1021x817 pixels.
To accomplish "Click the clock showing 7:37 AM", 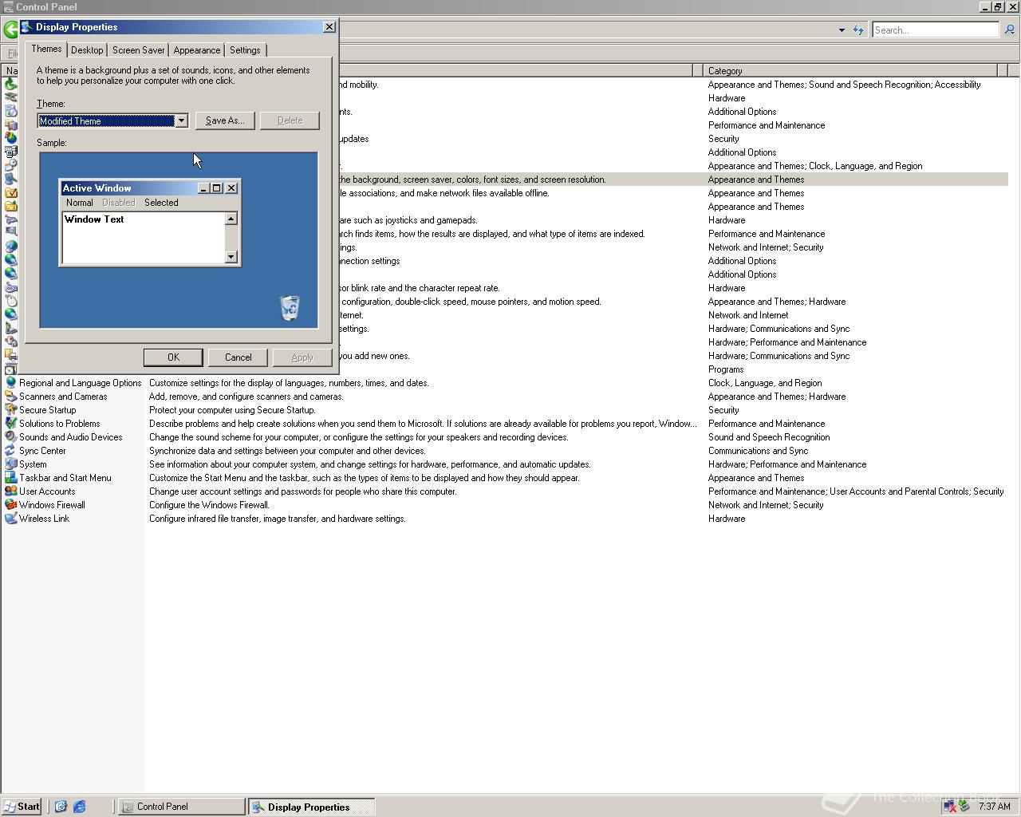I will [994, 807].
